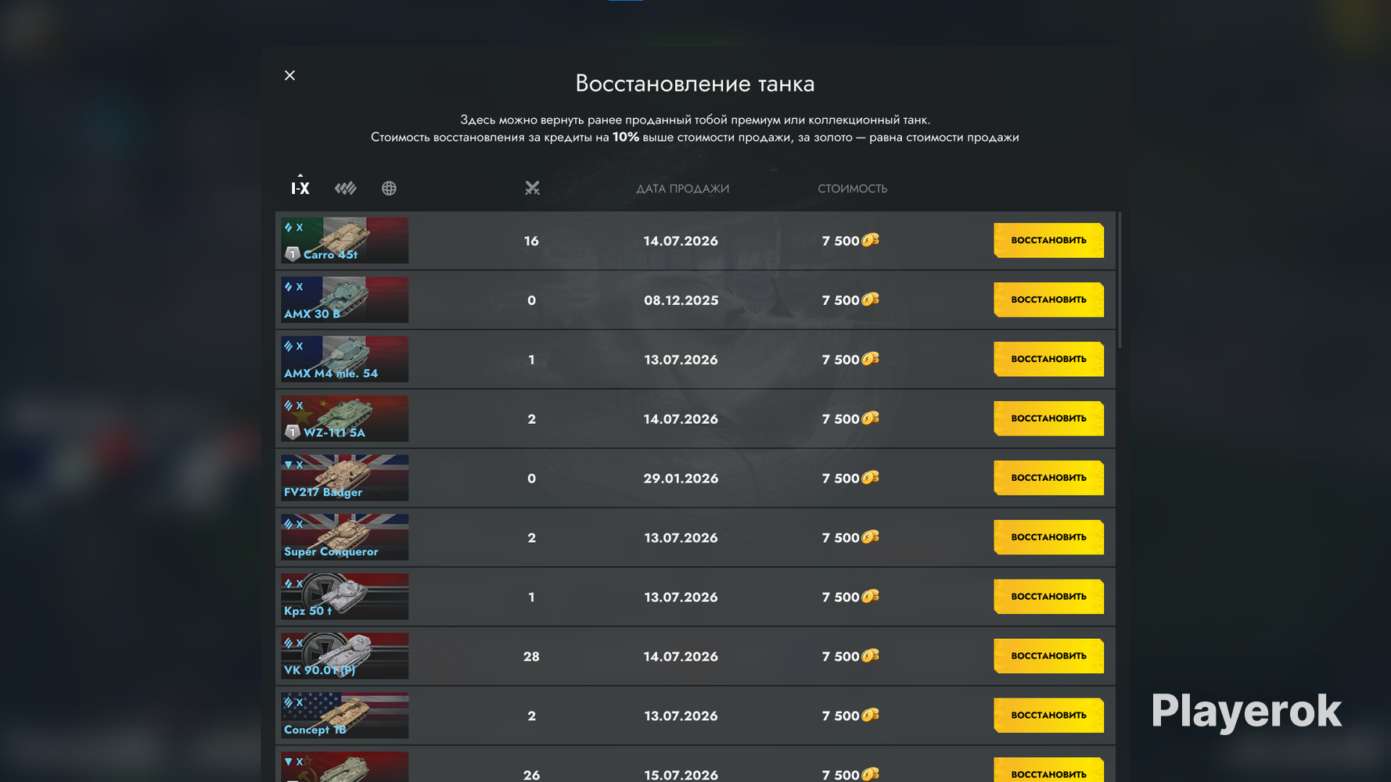
Task: Click the tank list vertical scrollbar
Action: tap(1120, 279)
